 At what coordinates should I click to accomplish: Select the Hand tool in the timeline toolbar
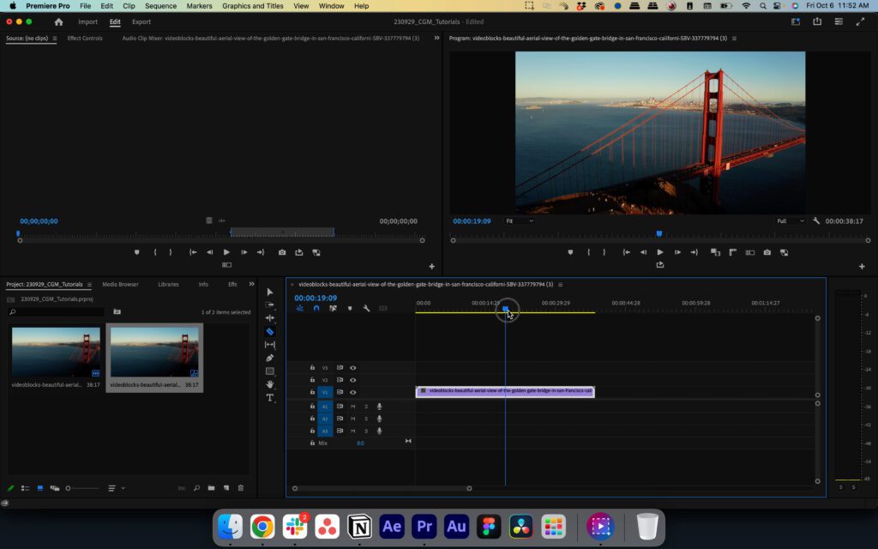(271, 386)
